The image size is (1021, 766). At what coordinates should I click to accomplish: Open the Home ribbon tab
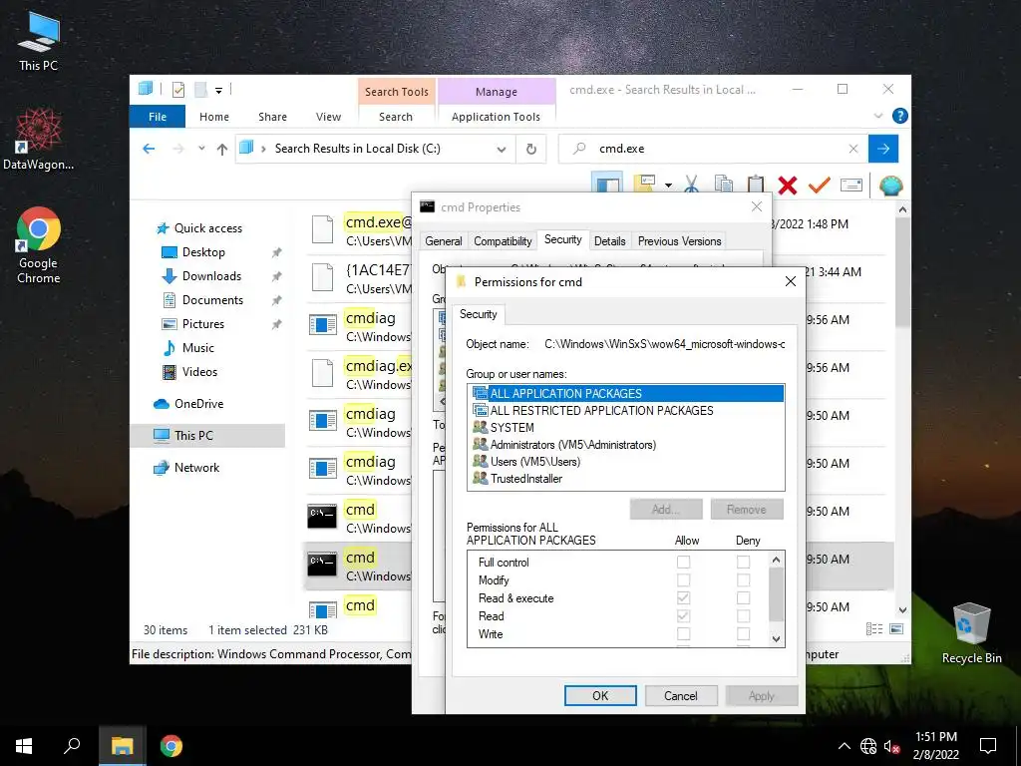(214, 117)
